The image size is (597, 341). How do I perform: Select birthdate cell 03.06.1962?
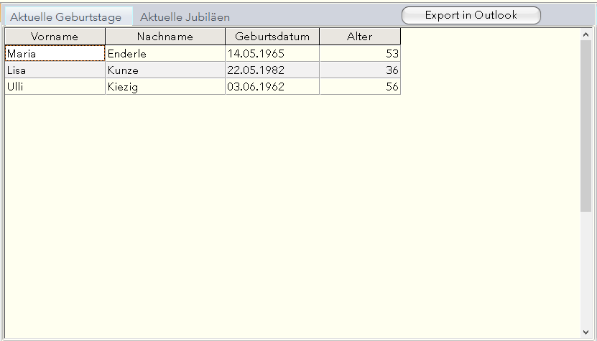click(272, 87)
